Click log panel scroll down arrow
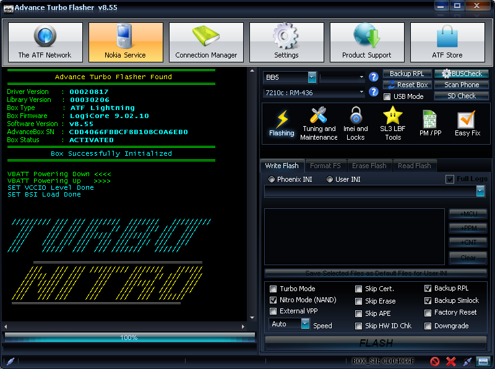The width and height of the screenshot is (495, 369). point(252,318)
